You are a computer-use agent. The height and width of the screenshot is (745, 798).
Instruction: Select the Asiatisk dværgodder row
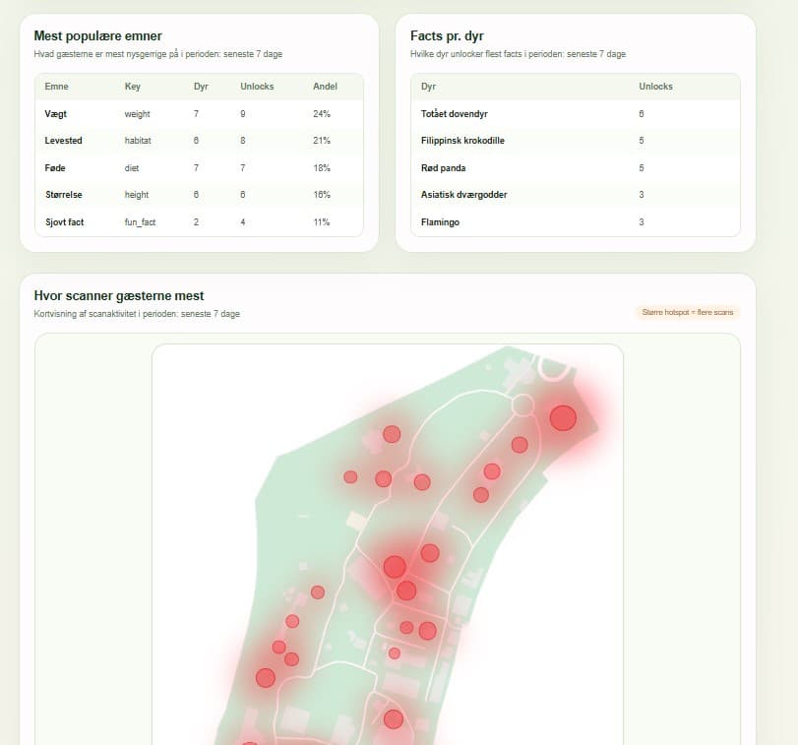pos(575,195)
